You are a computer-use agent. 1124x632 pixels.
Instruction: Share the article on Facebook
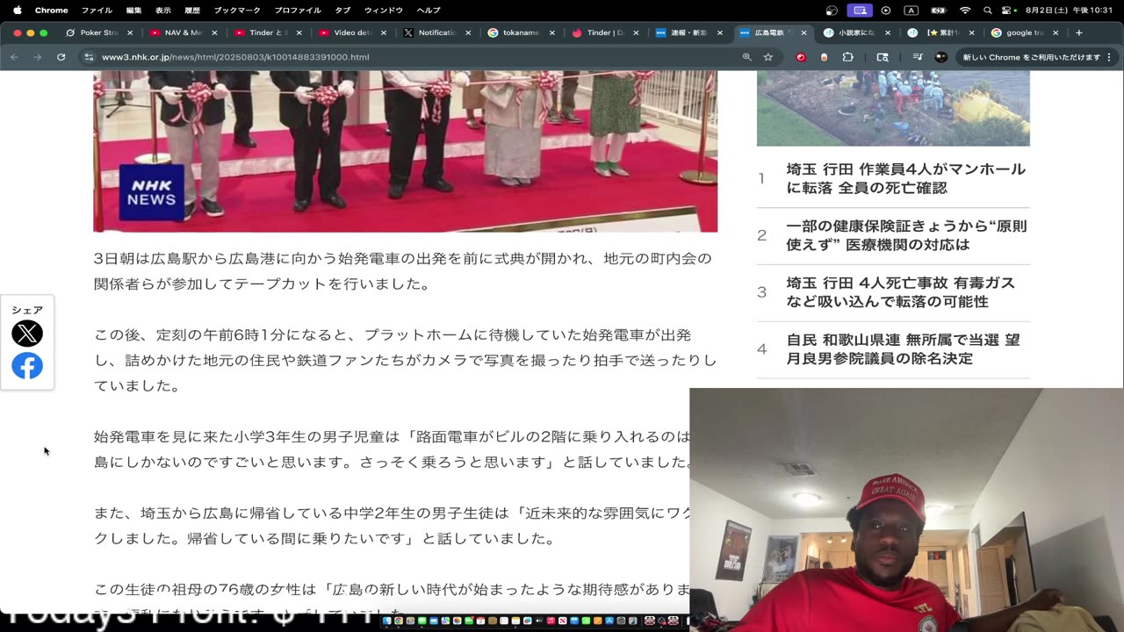point(27,366)
